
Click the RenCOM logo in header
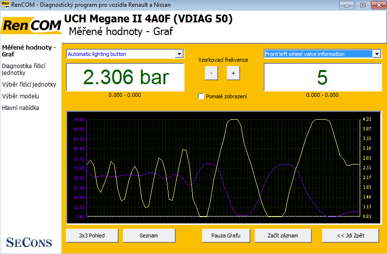(31, 26)
